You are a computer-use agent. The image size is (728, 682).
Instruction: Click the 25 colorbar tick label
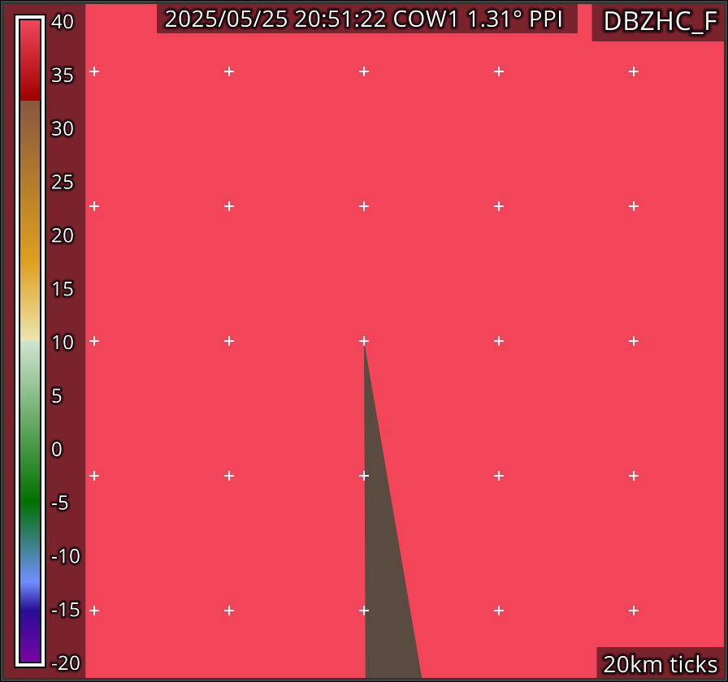click(63, 182)
